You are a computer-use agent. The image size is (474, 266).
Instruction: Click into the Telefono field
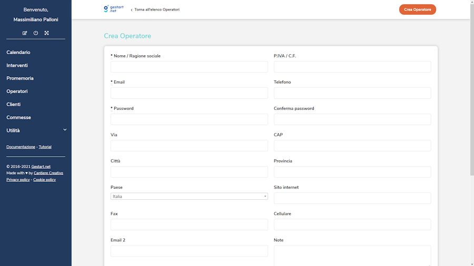point(352,93)
